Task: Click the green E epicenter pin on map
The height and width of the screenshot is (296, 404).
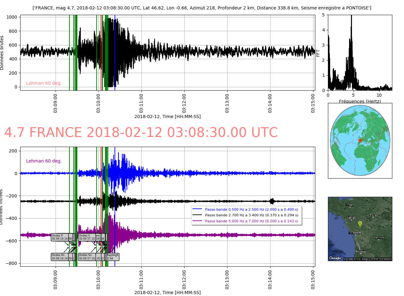Action: [x=360, y=224]
